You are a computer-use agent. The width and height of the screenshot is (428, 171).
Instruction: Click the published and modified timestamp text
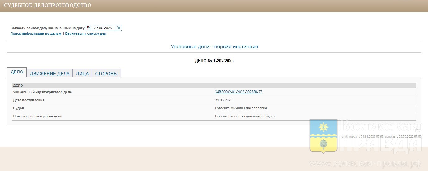(381, 137)
